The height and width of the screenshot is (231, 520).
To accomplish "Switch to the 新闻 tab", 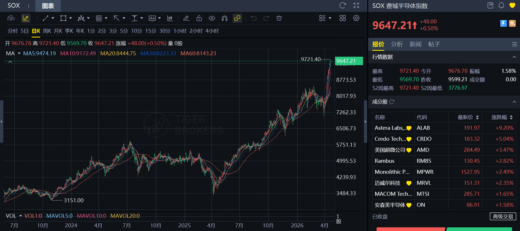I will point(415,44).
